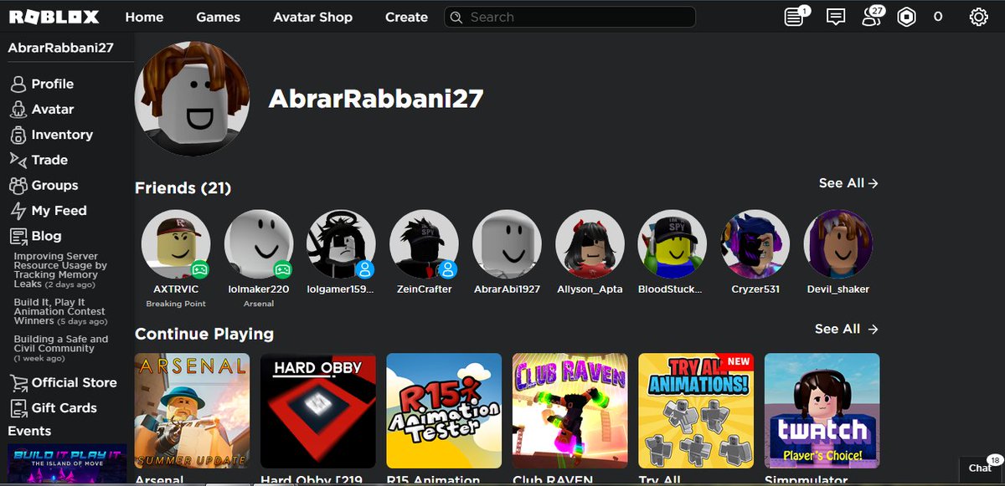Open friend BloodStuck's avatar
This screenshot has height=486, width=1005.
(673, 244)
